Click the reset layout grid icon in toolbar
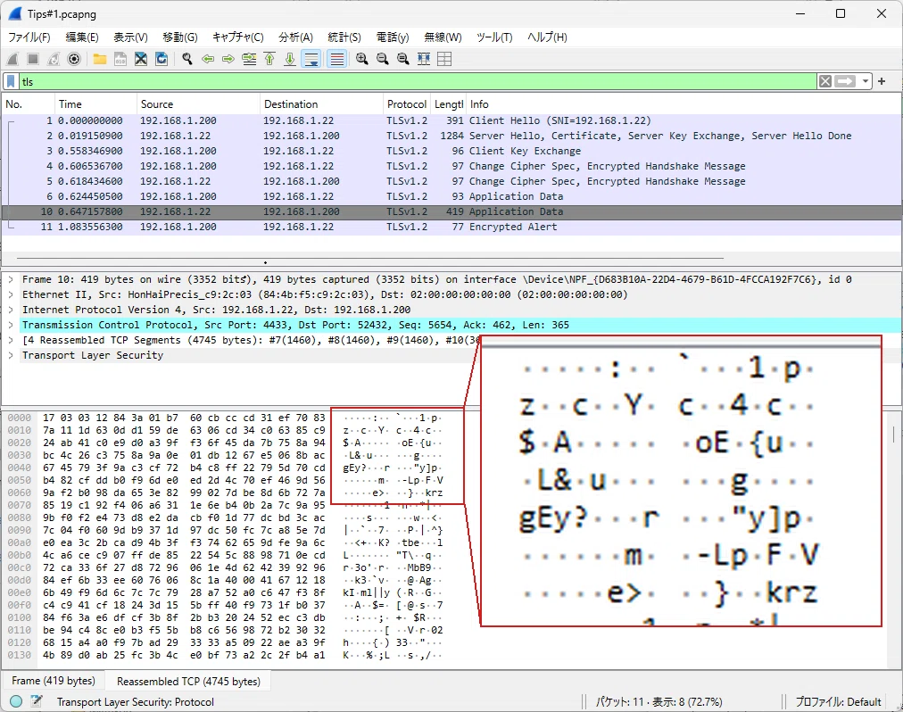 (444, 59)
